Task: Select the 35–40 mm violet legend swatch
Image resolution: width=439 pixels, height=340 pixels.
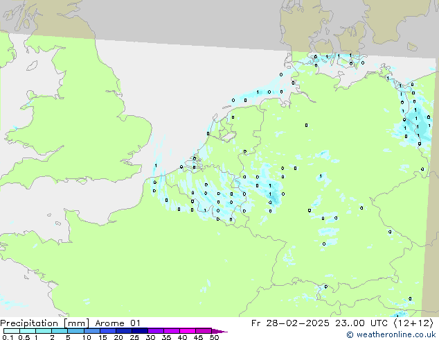Action: [172, 331]
